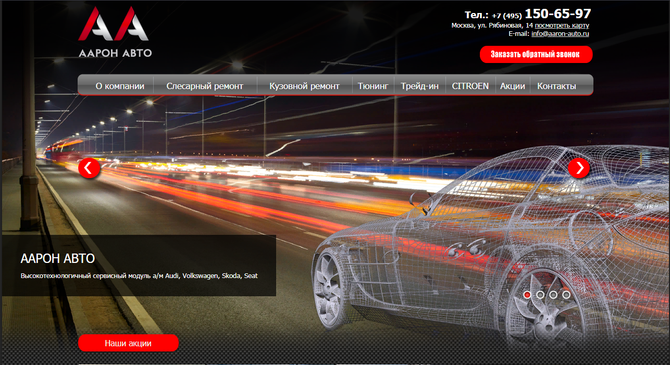Image resolution: width=670 pixels, height=365 pixels.
Task: Open the О компании menu
Action: pyautogui.click(x=119, y=86)
